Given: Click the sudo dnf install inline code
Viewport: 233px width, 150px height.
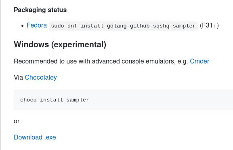Looking at the screenshot, I should 123,26.
